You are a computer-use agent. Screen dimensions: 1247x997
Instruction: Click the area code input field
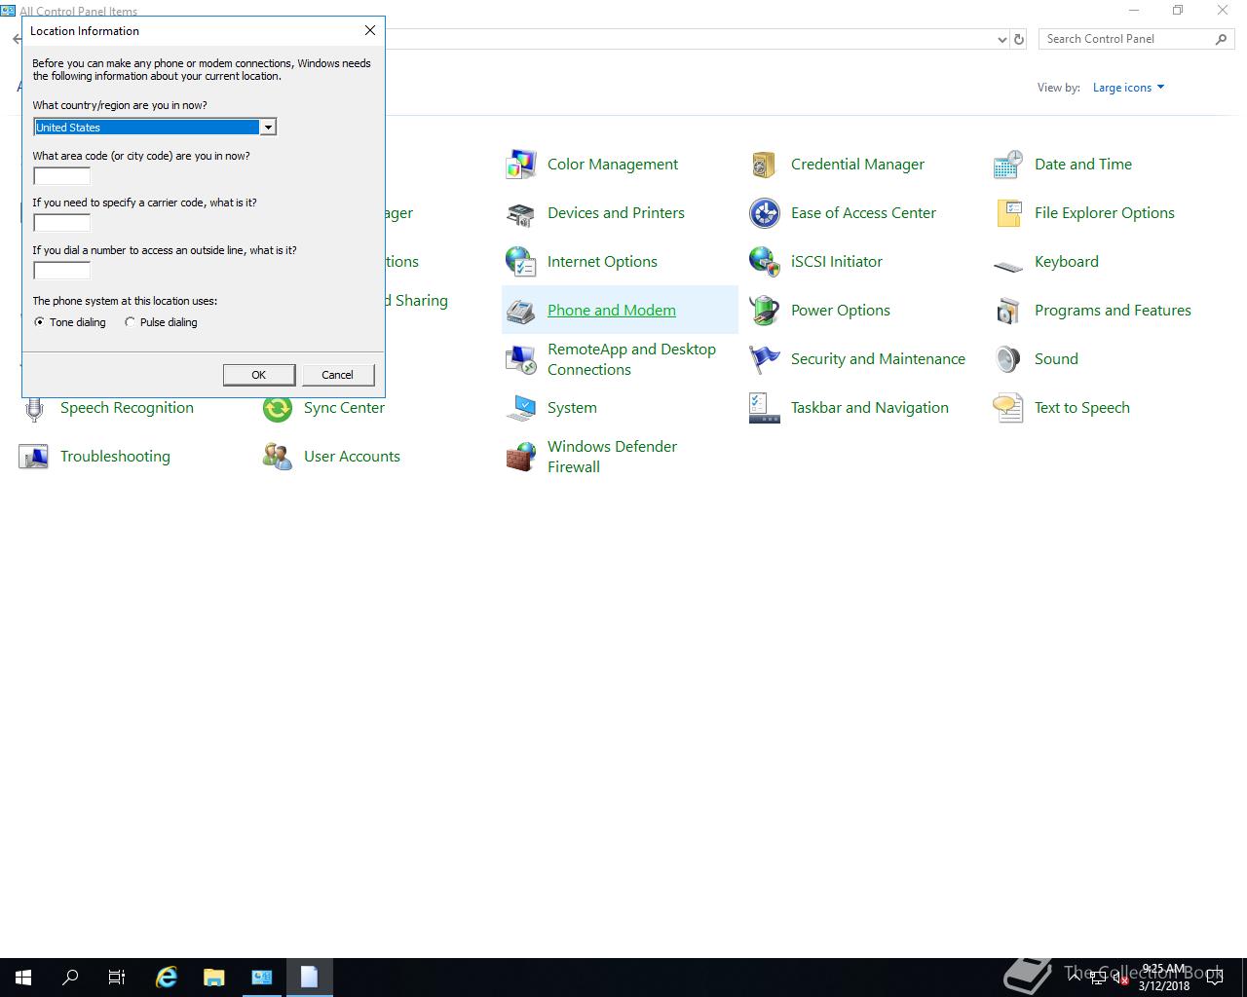pyautogui.click(x=62, y=176)
